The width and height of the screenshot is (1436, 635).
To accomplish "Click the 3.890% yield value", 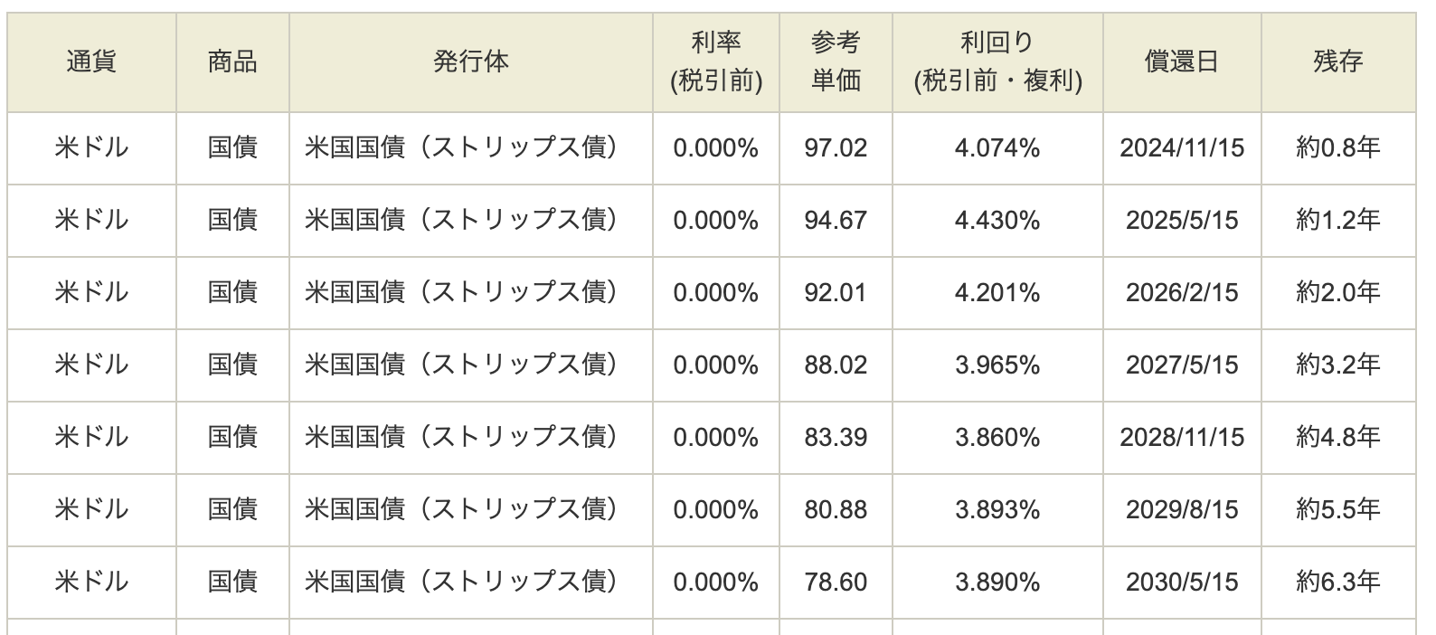I will pyautogui.click(x=997, y=583).
